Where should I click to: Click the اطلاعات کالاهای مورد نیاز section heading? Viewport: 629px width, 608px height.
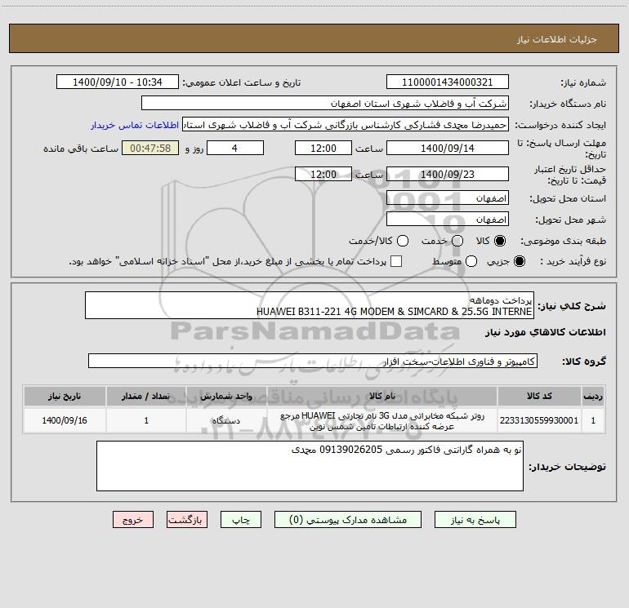(x=546, y=332)
